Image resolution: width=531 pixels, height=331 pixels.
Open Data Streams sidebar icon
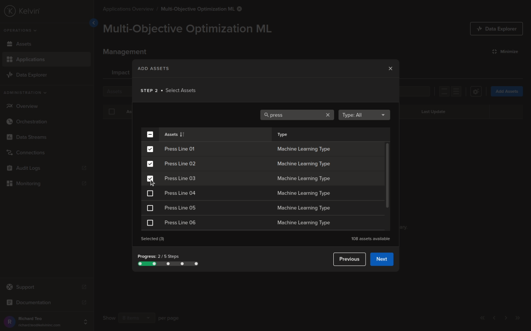click(10, 137)
